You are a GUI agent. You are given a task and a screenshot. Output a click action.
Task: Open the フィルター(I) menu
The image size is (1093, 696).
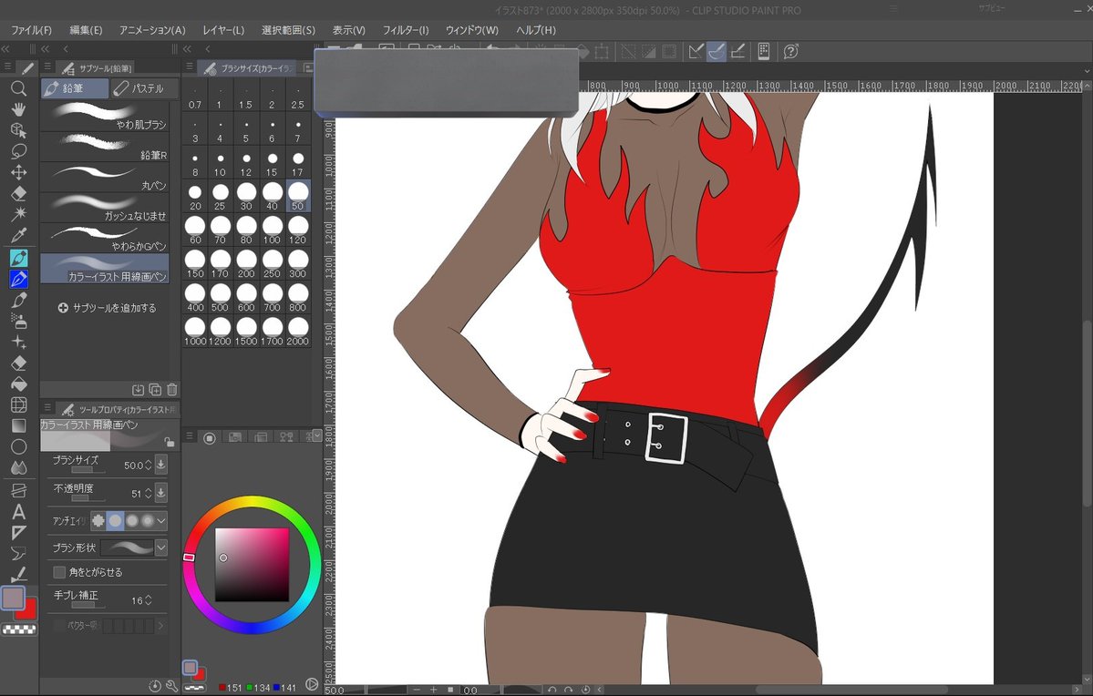pos(406,30)
